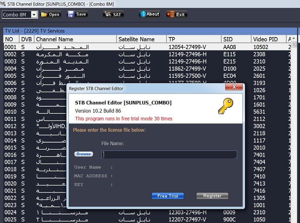Show the About information

coord(150,14)
